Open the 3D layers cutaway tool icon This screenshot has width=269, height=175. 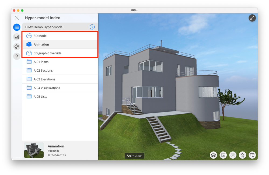coord(214,155)
